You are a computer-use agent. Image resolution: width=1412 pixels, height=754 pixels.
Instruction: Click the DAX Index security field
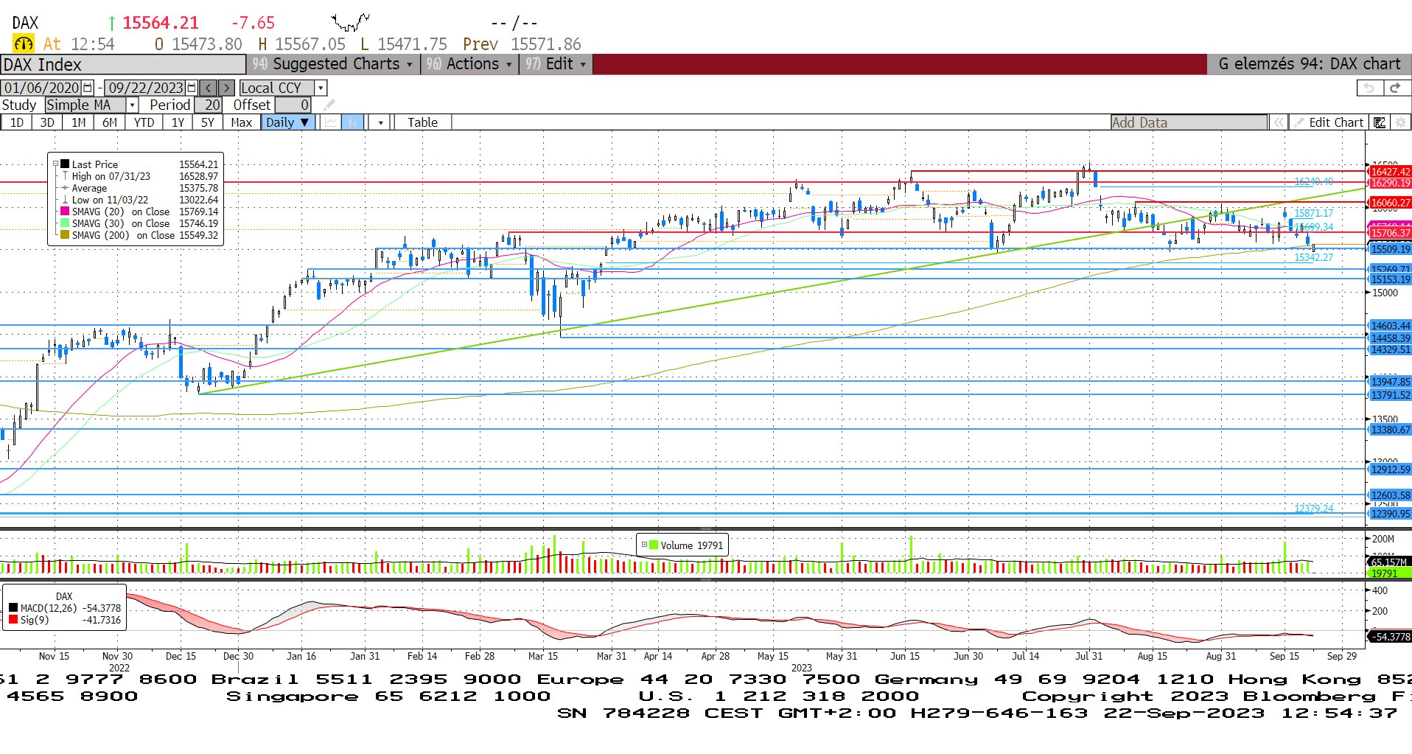(x=122, y=65)
